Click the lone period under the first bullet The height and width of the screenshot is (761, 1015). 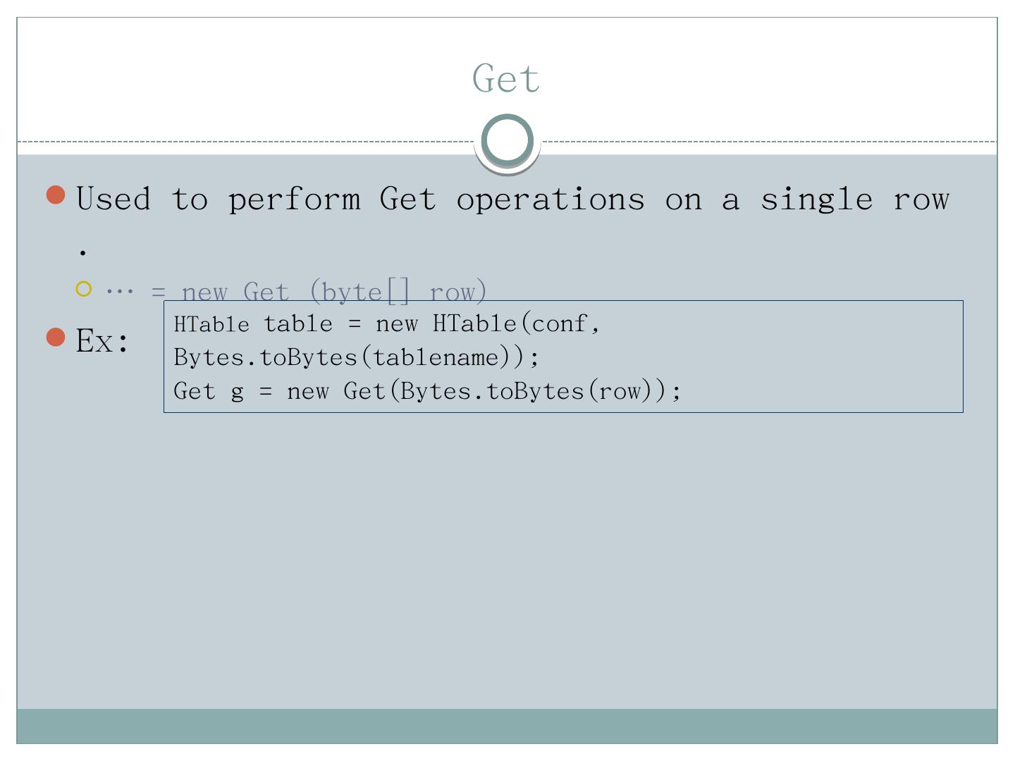83,252
